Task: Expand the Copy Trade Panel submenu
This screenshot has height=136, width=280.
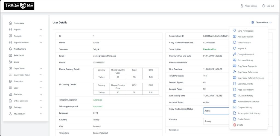Action: 41,75
